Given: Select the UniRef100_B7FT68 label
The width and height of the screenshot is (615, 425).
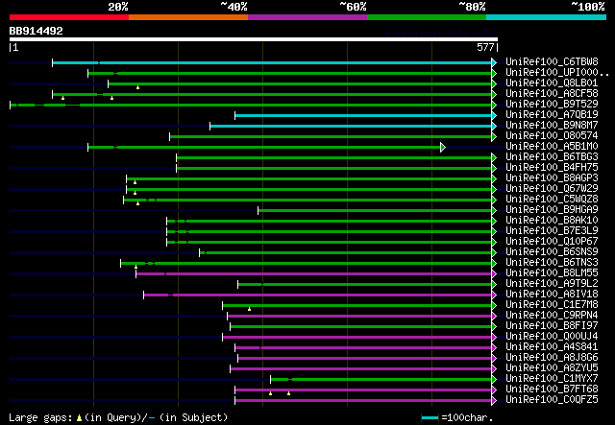Looking at the screenshot, I should click(x=552, y=389).
